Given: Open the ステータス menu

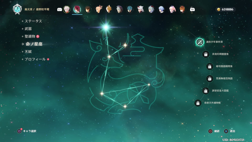Looking at the screenshot, I should (x=33, y=21).
